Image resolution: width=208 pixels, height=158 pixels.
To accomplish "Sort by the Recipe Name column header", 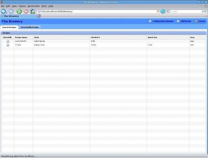I will 23,38.
